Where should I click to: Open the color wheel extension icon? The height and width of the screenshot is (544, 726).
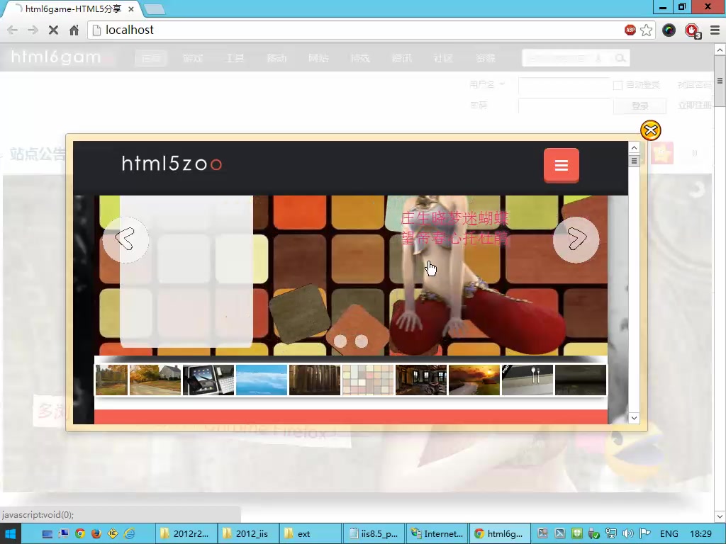[x=669, y=30]
